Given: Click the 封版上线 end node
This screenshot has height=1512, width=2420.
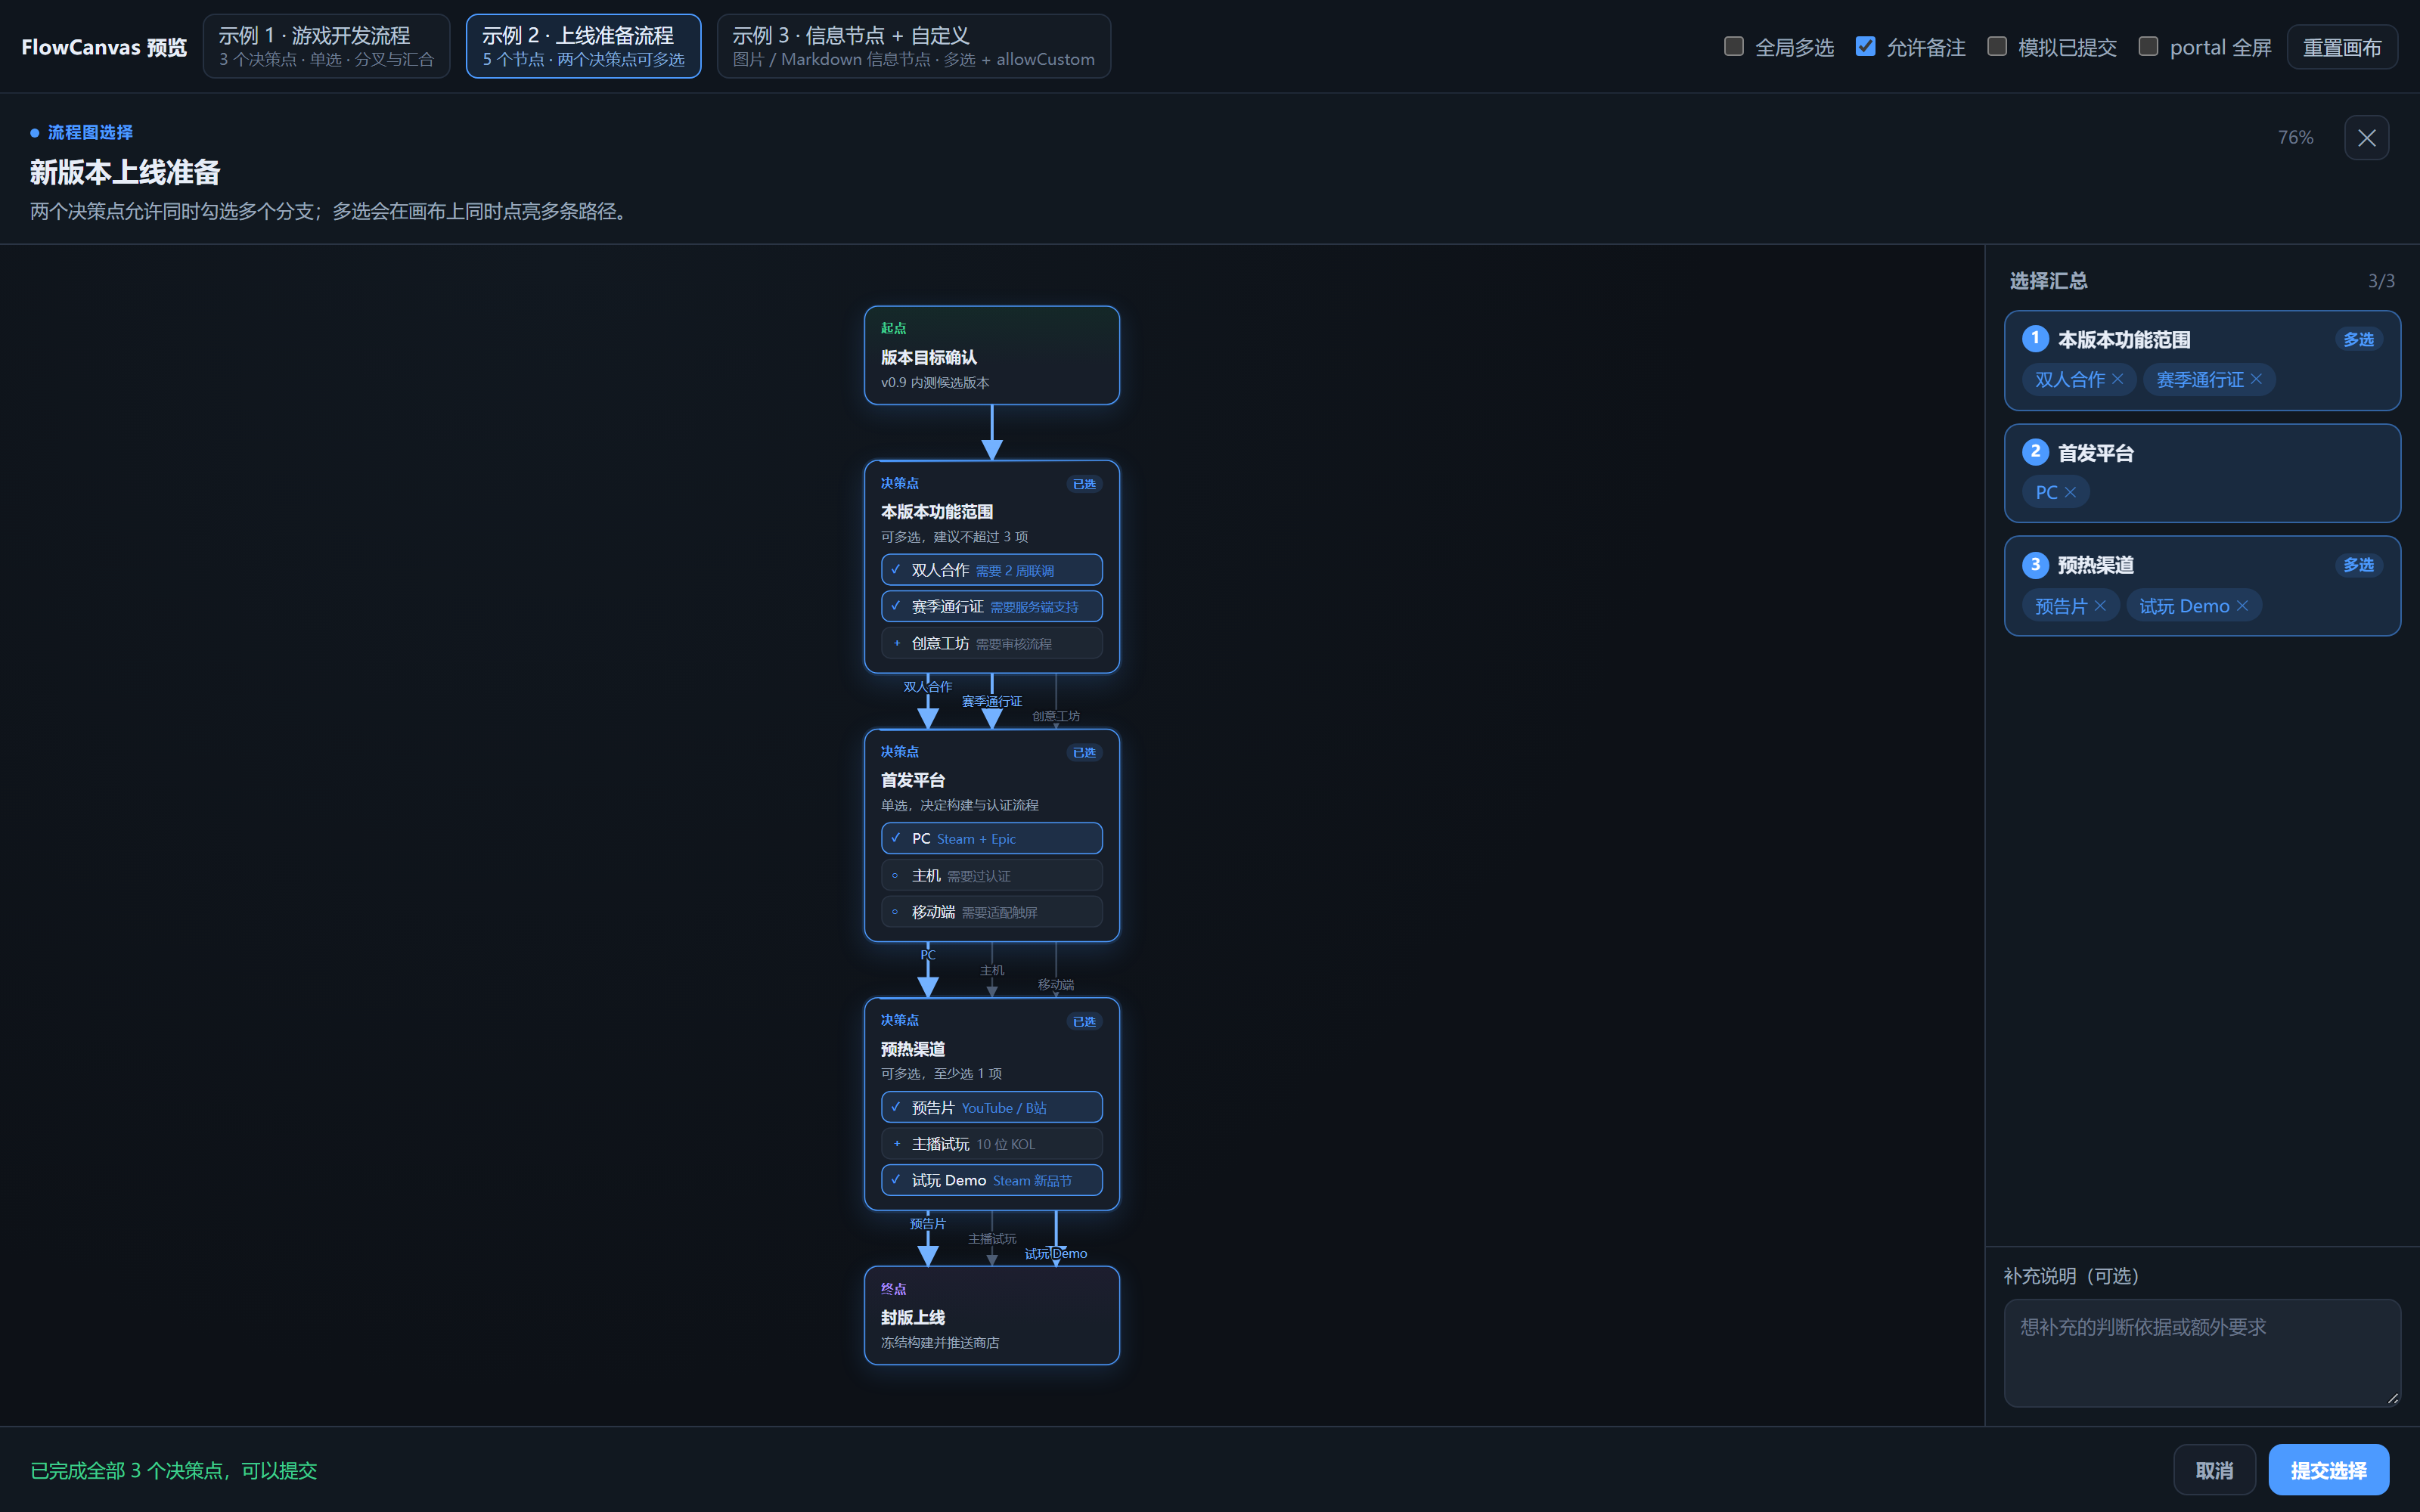Looking at the screenshot, I should pos(991,1315).
